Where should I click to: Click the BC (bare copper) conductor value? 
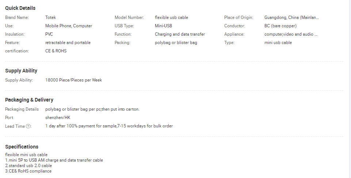[281, 26]
